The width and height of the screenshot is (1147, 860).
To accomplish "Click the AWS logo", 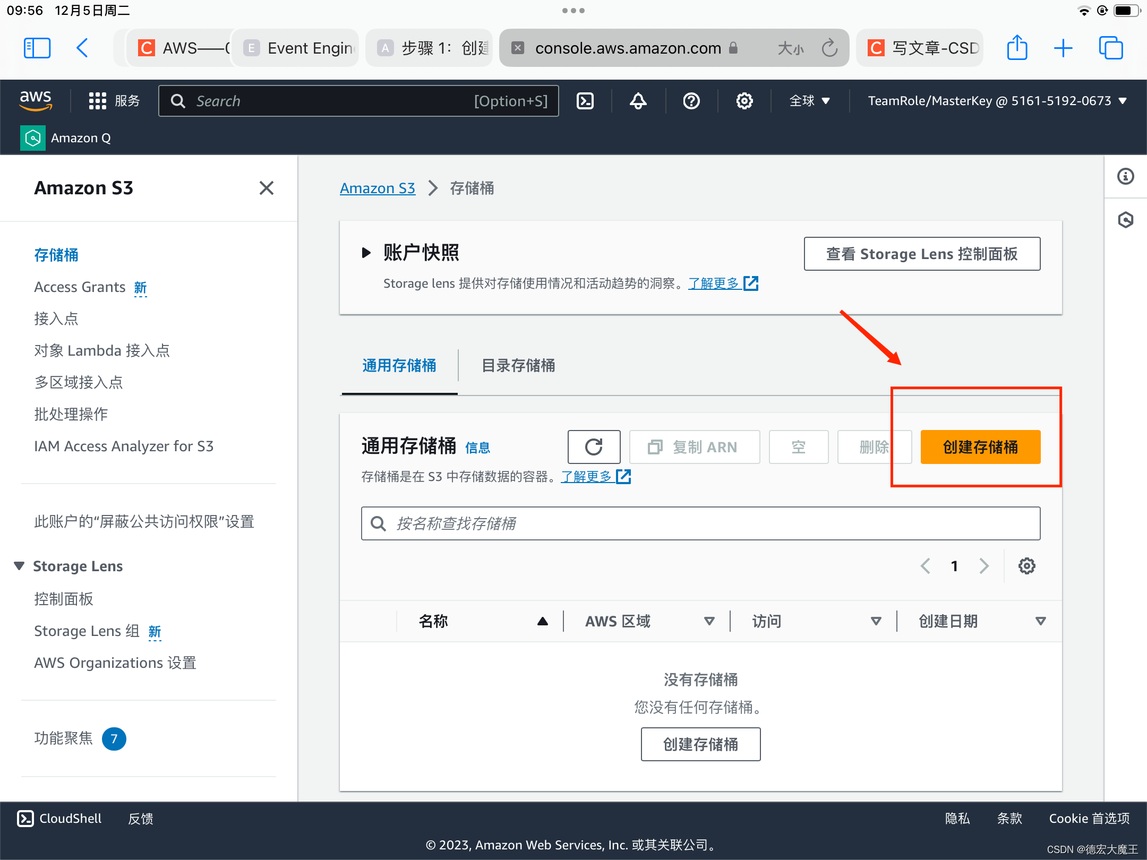I will click(x=36, y=100).
